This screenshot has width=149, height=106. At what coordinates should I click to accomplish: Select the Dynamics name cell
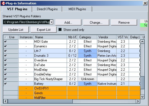coord(50,46)
